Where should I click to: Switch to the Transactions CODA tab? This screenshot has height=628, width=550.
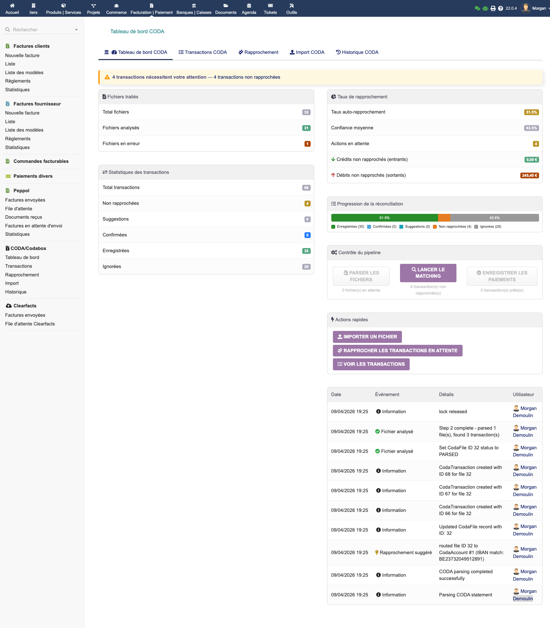tap(203, 52)
